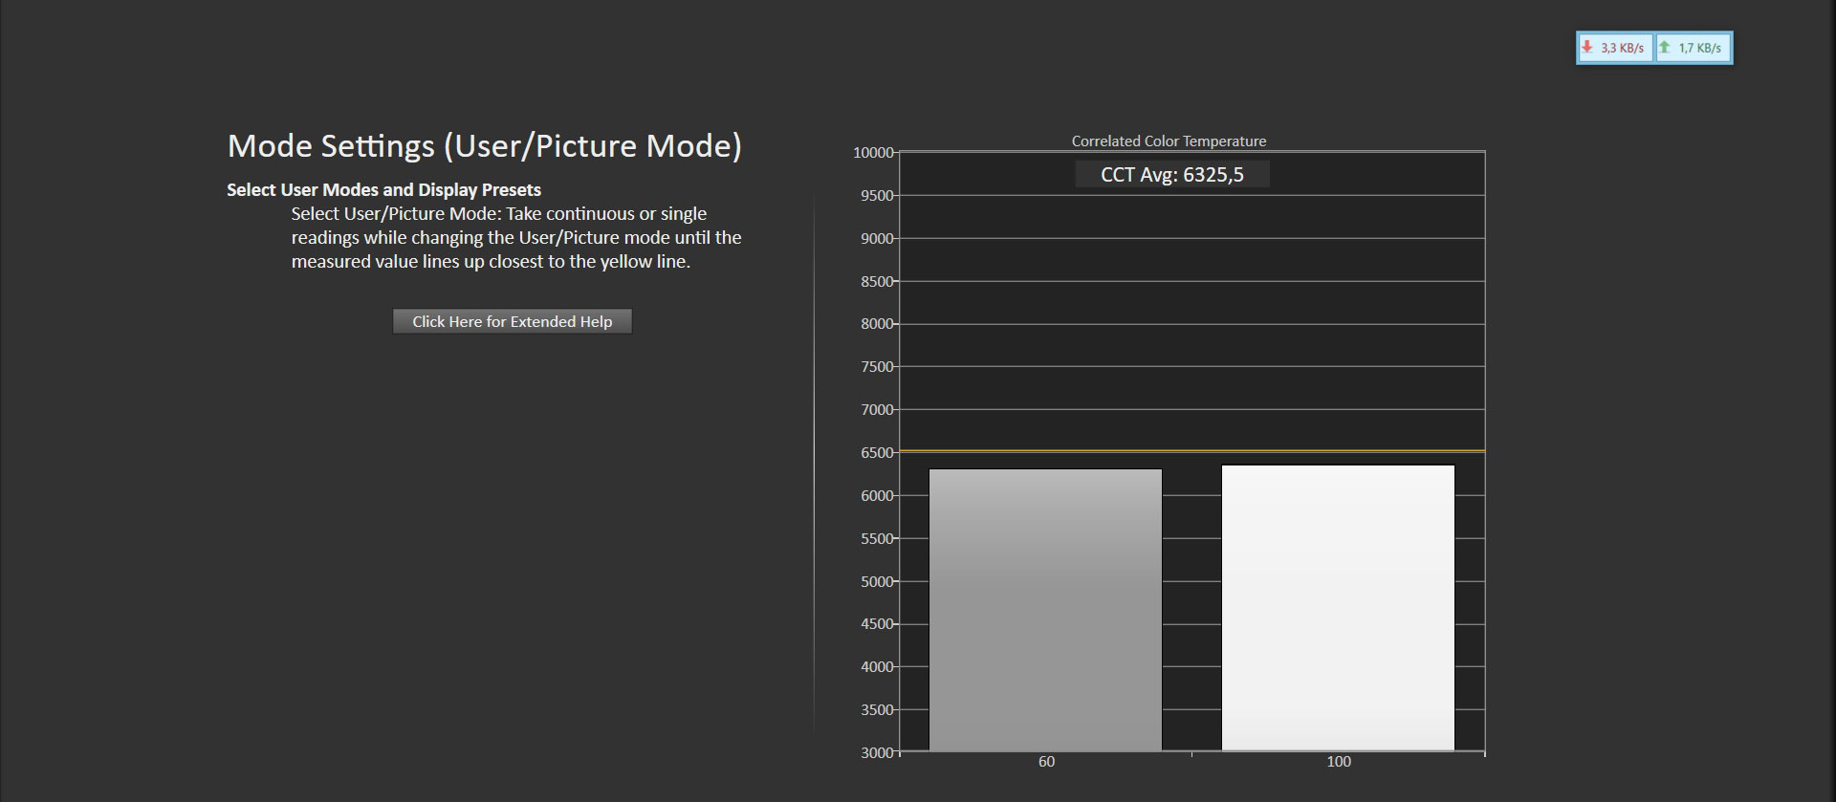Click the 60 label on the x-axis
Screen dimensions: 1836x802
click(1046, 762)
